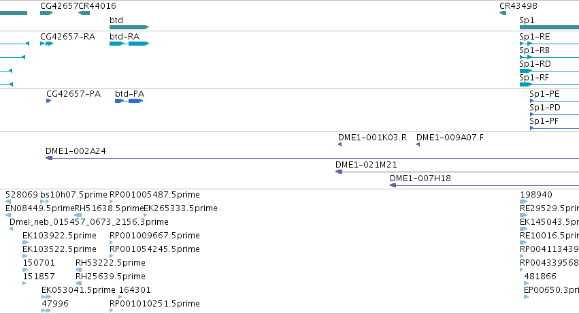Select the RP004113439 EST label

tap(550, 249)
